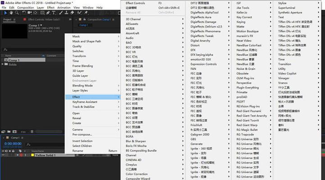Click the Comp 1 timeline tab
The width and height of the screenshot is (325, 180).
[x=15, y=138]
